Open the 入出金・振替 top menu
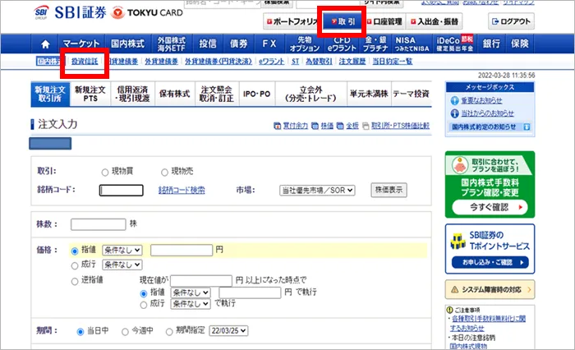575x350 pixels. [435, 21]
